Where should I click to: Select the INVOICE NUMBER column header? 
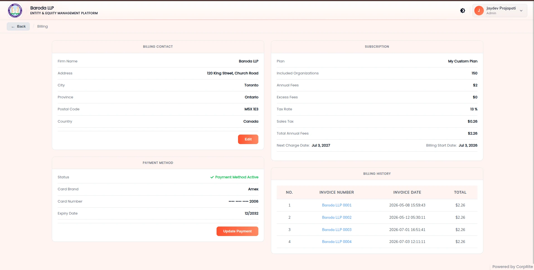(x=337, y=192)
